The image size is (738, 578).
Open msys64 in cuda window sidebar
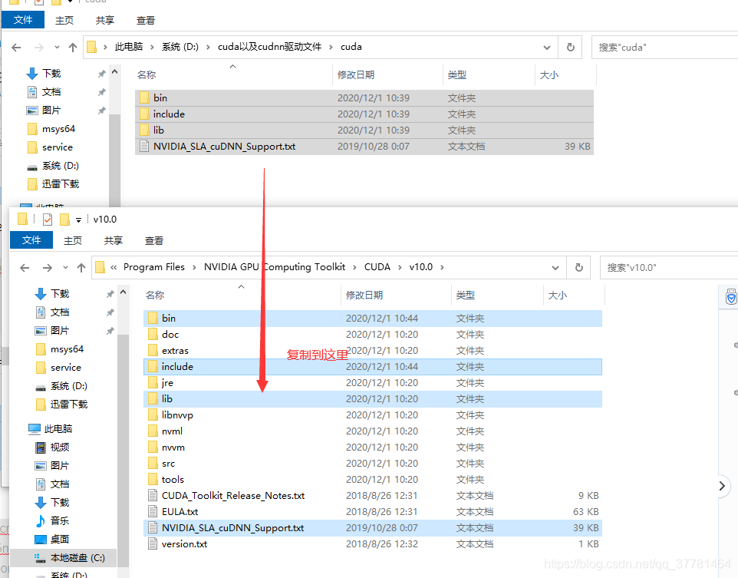click(58, 129)
